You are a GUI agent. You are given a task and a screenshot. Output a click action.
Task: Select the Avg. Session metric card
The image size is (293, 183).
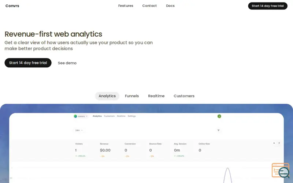(x=180, y=150)
